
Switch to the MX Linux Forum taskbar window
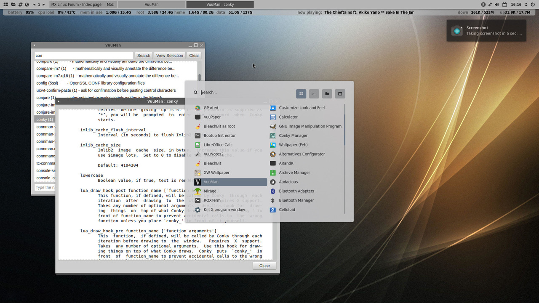coord(83,4)
